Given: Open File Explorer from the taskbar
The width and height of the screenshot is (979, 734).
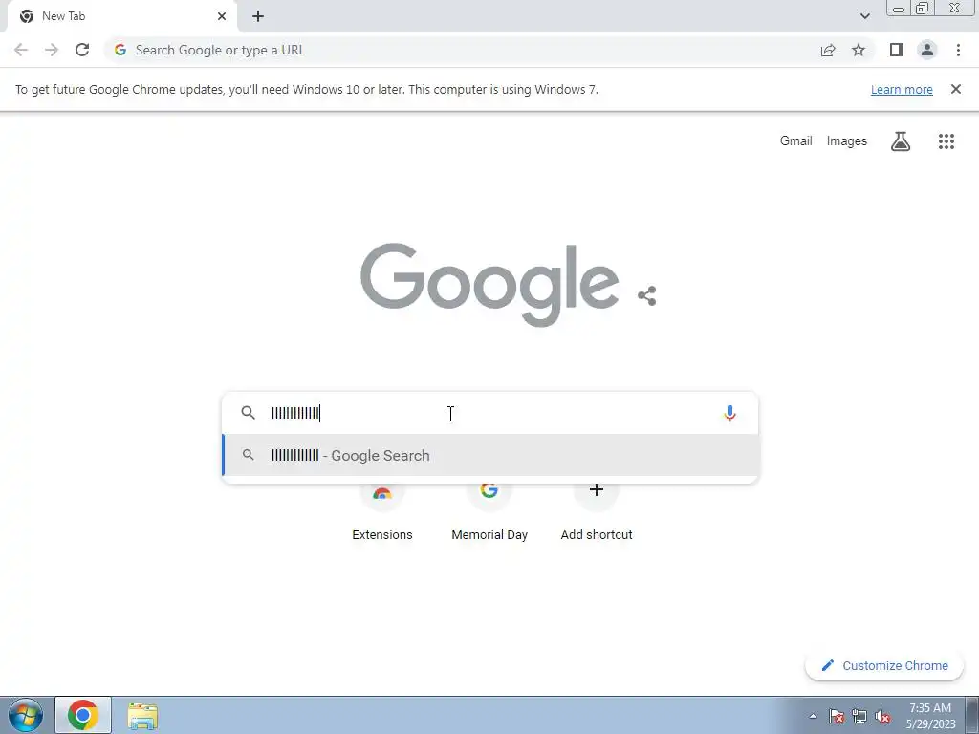Looking at the screenshot, I should [142, 715].
